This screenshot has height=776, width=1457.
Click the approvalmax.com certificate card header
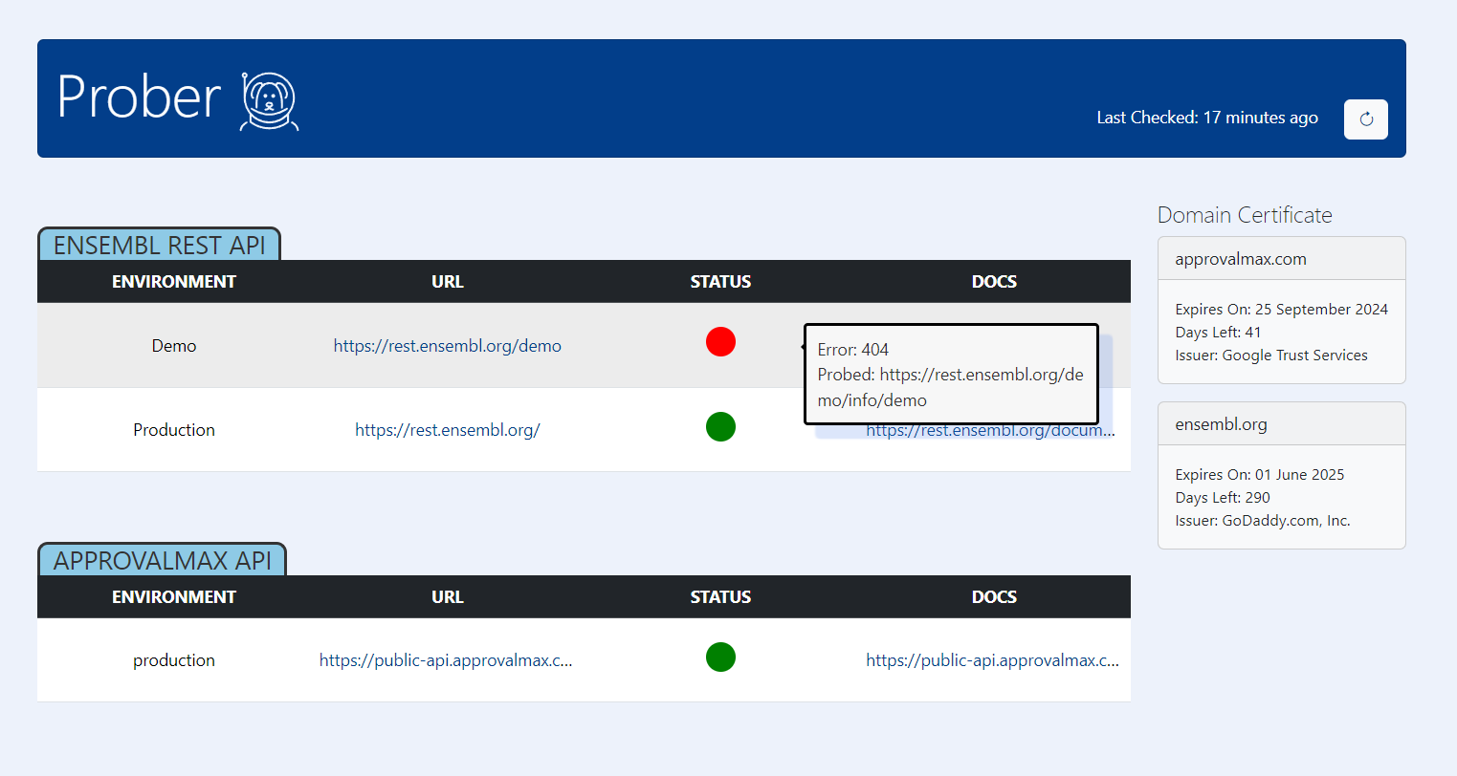coord(1281,258)
